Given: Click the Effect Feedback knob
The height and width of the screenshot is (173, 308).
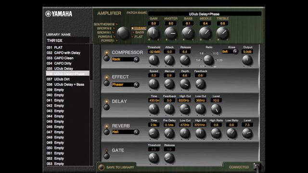Looking at the screenshot, I should (200, 84).
